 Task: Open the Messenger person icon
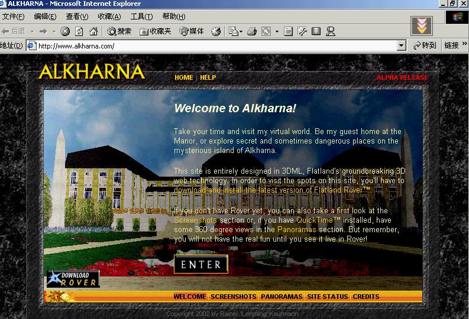pyautogui.click(x=331, y=31)
